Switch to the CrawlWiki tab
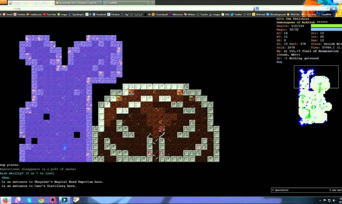 coord(127,2)
